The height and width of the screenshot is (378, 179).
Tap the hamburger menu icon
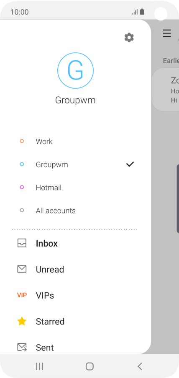(167, 33)
